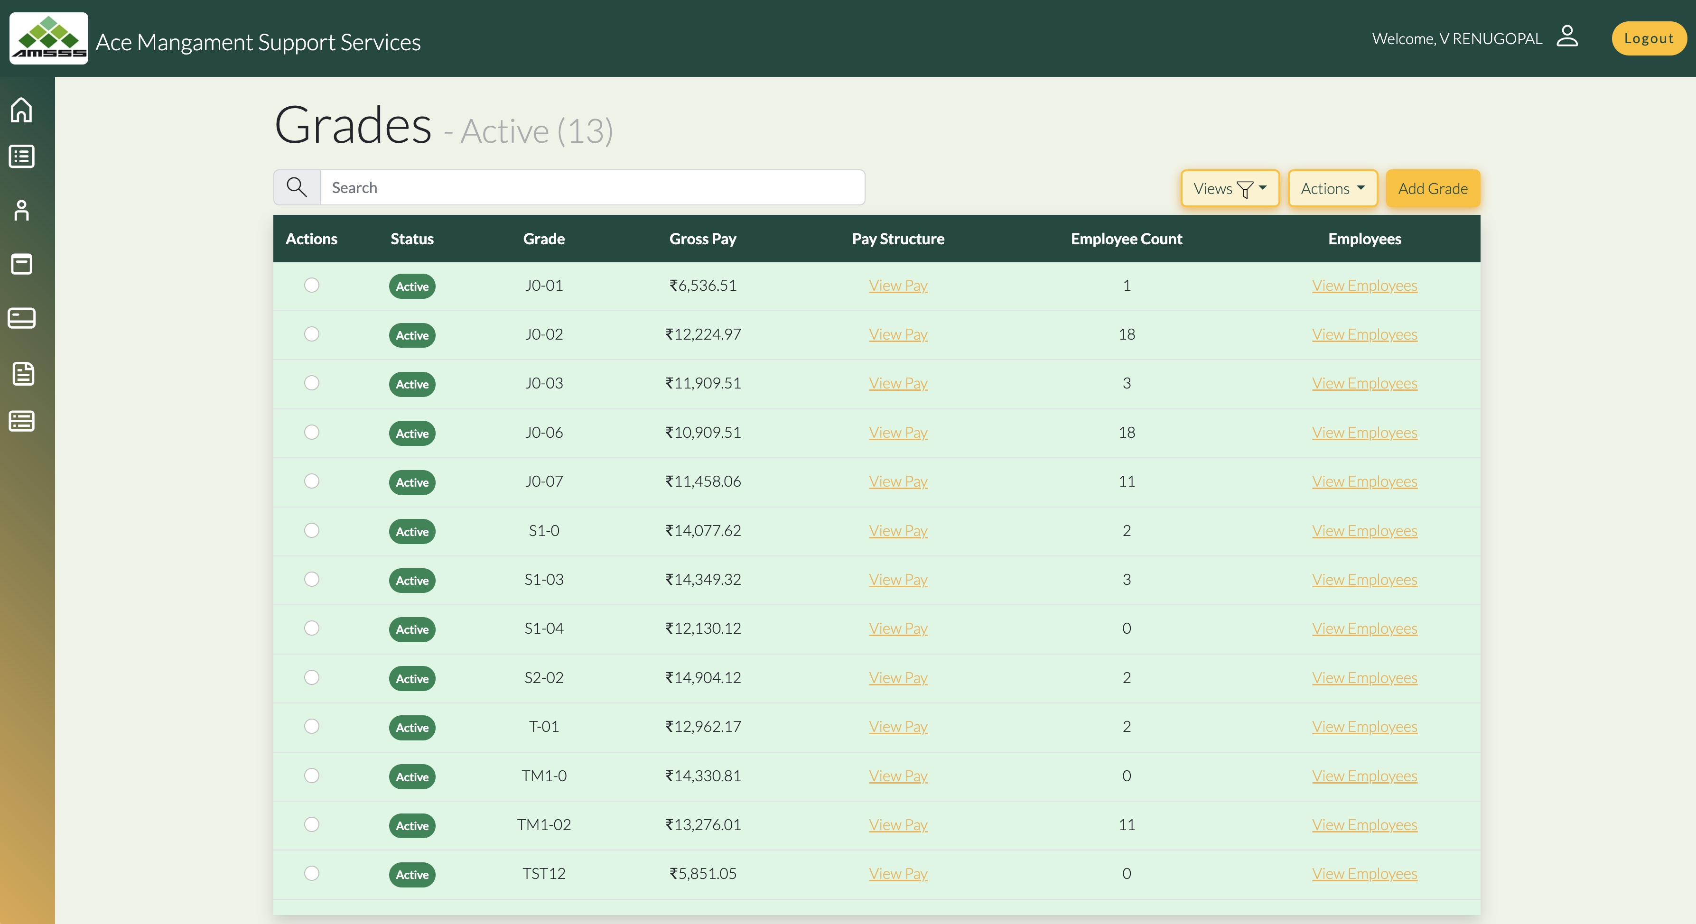The width and height of the screenshot is (1696, 924).
Task: Click the calendar-box sidebar icon
Action: [22, 264]
